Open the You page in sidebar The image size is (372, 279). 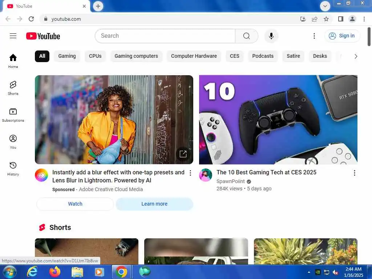click(x=13, y=142)
